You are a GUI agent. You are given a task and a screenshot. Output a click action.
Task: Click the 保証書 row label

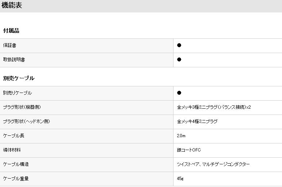tap(10, 45)
